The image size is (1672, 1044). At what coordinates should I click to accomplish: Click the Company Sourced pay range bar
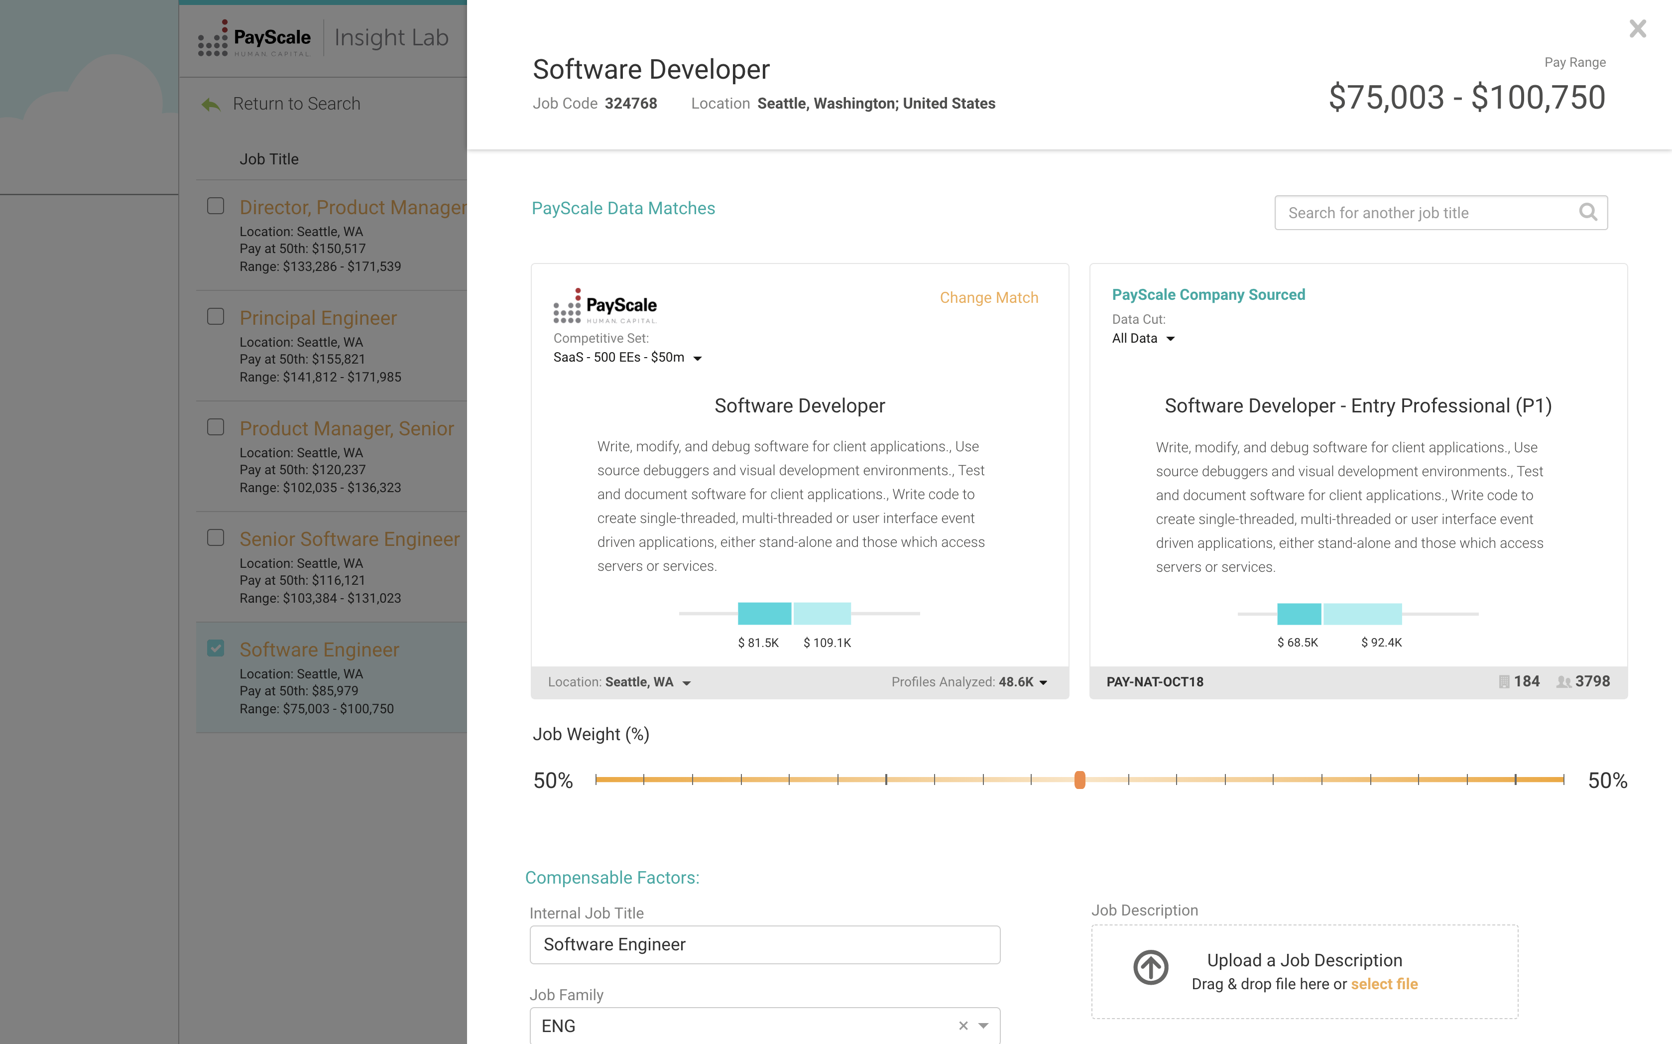tap(1339, 613)
